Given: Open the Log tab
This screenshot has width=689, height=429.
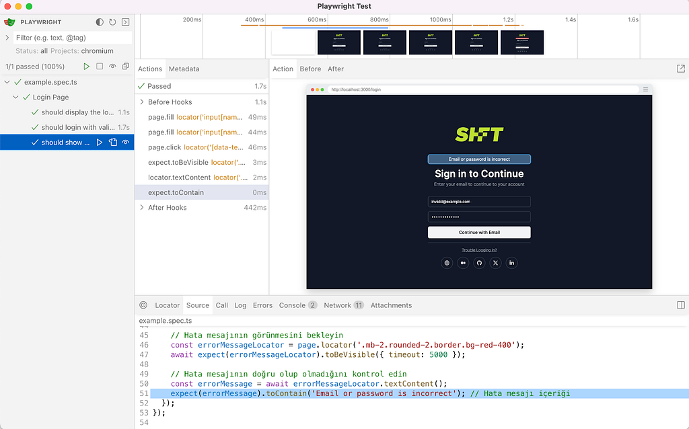Looking at the screenshot, I should [240, 305].
